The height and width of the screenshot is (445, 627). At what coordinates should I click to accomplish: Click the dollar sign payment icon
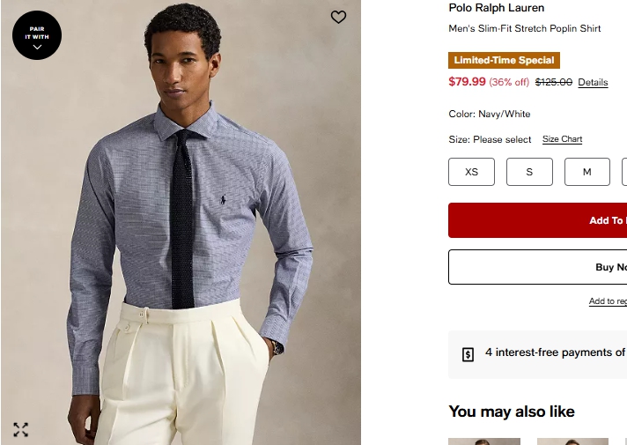coord(468,354)
